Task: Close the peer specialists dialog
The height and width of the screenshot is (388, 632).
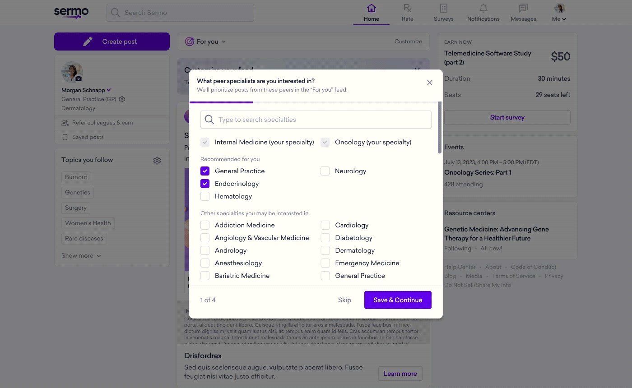Action: (430, 83)
